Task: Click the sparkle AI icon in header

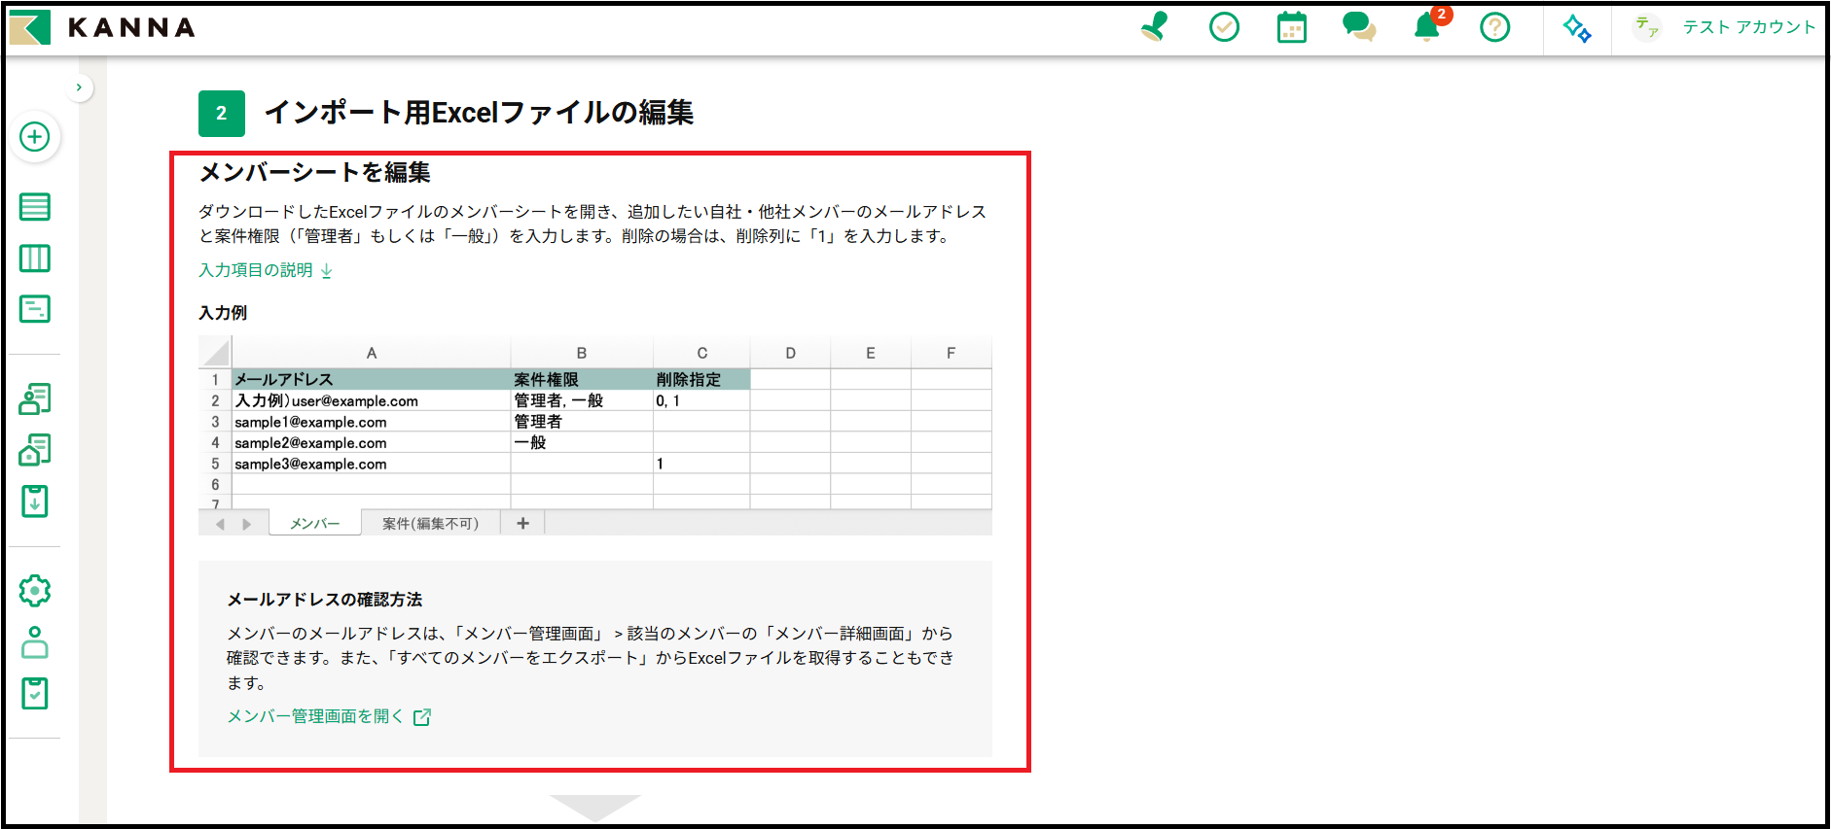Action: (1577, 28)
